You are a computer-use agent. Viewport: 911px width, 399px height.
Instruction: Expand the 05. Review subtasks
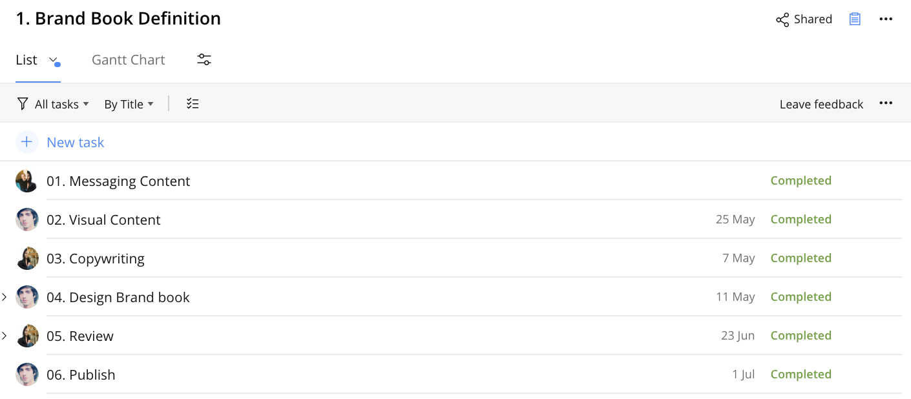5,336
